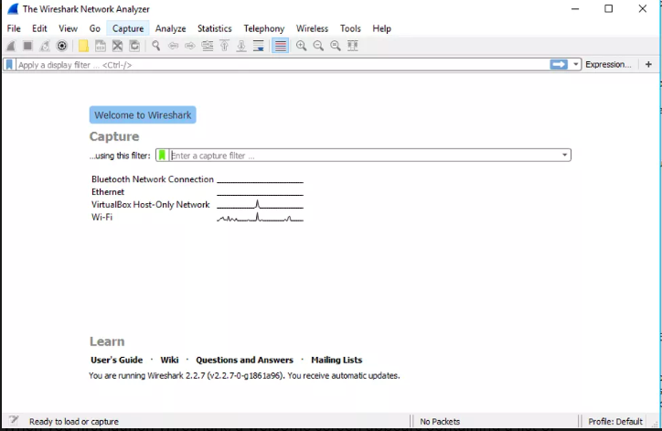This screenshot has height=431, width=662.
Task: Open the User's Guide link
Action: click(116, 360)
